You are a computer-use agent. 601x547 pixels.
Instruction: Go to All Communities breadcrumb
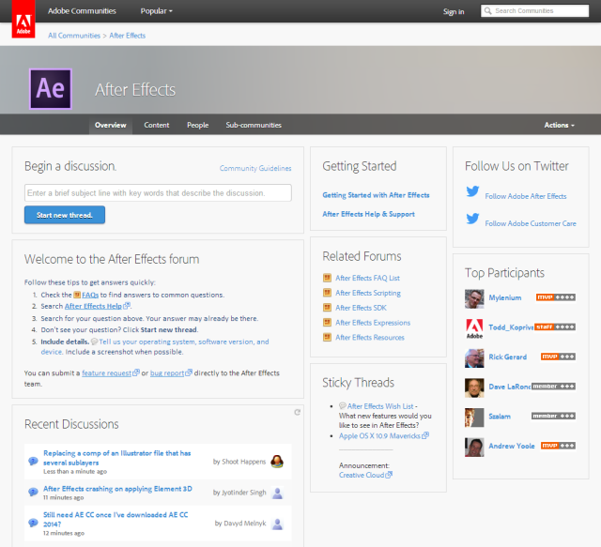click(74, 36)
